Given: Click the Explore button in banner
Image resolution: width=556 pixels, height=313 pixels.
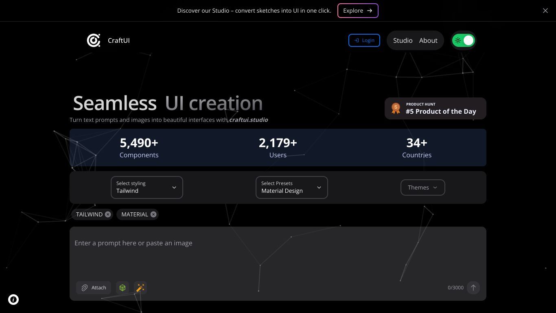Looking at the screenshot, I should 358,11.
